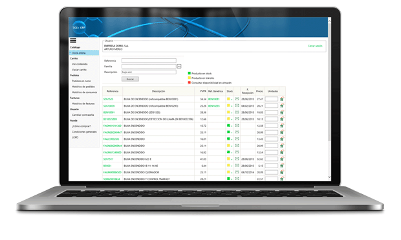
Task: Click the green stock indicator in 15.72 PVPR row
Action: (228, 125)
